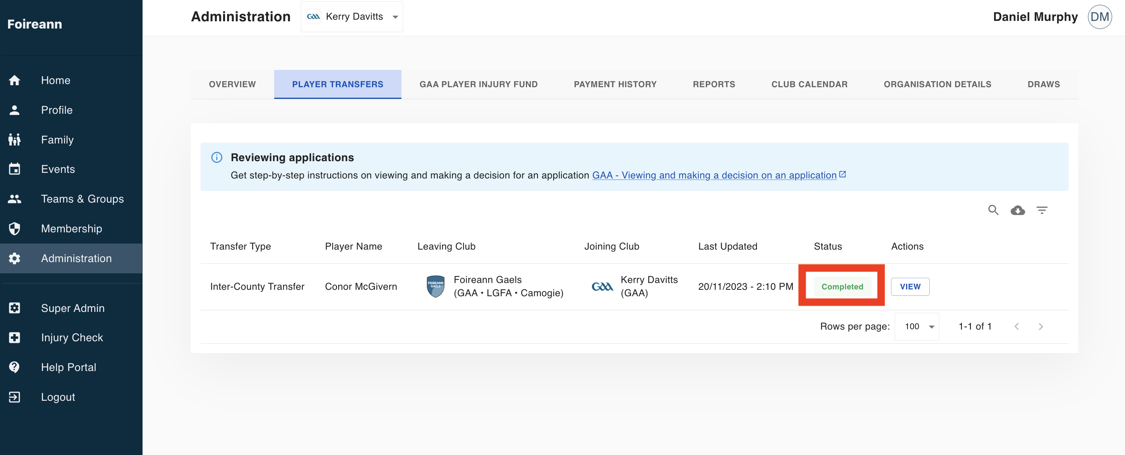Click the Membership shield icon
This screenshot has height=455, width=1125.
click(14, 228)
